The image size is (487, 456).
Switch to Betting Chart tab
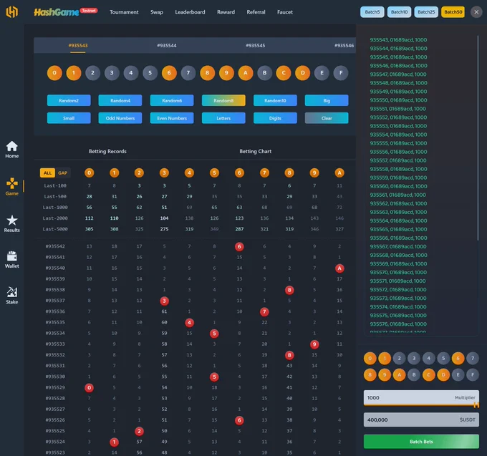click(255, 152)
